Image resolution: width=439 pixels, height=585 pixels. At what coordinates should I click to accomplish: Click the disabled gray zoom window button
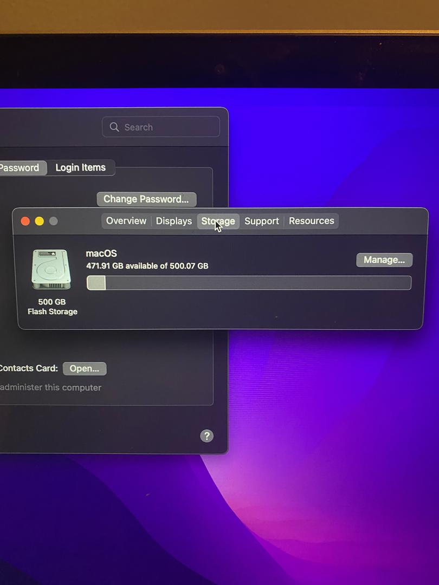coord(53,221)
